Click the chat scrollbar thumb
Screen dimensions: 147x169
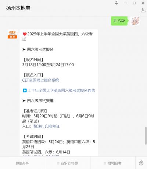146,136
